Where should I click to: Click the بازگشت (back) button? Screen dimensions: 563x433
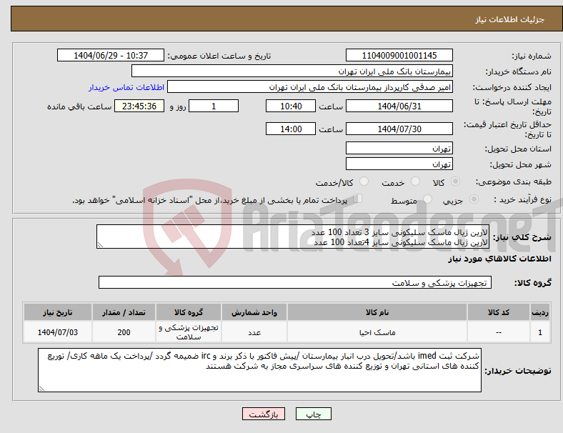pos(264,414)
